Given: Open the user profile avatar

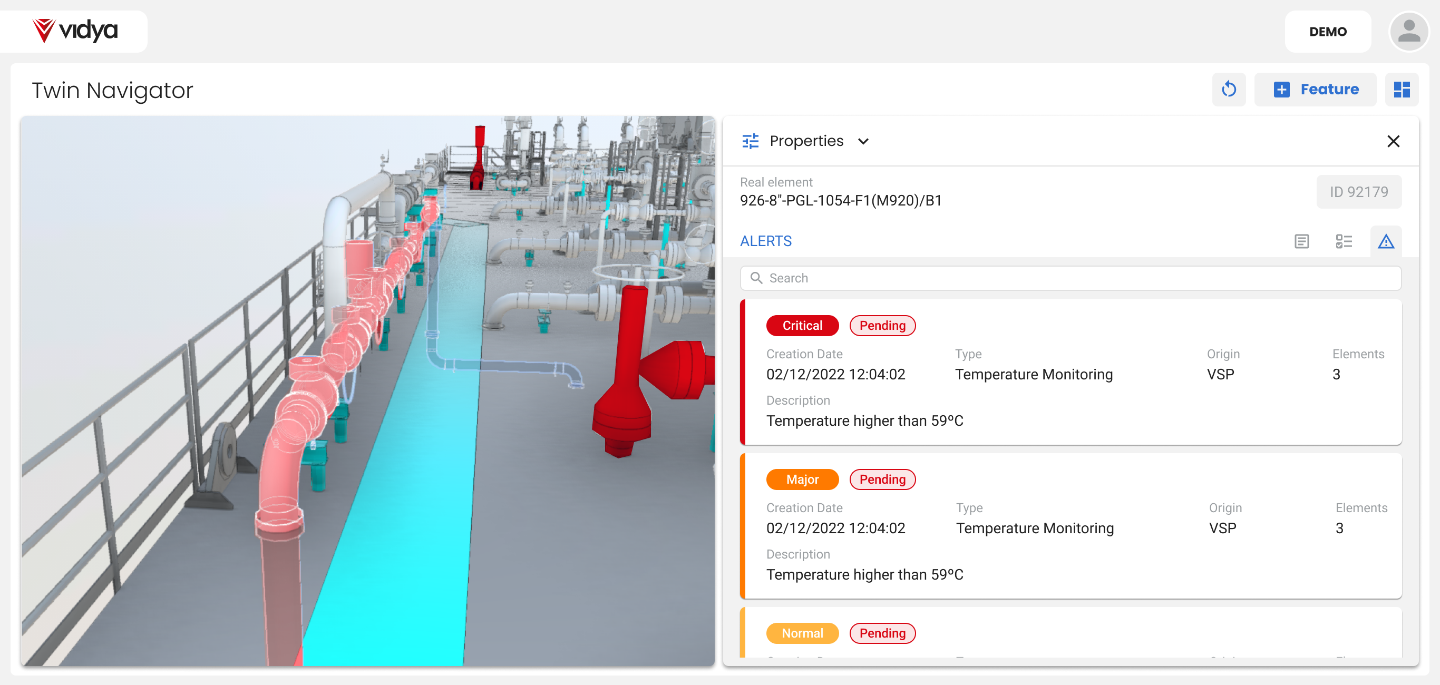Looking at the screenshot, I should [1409, 31].
